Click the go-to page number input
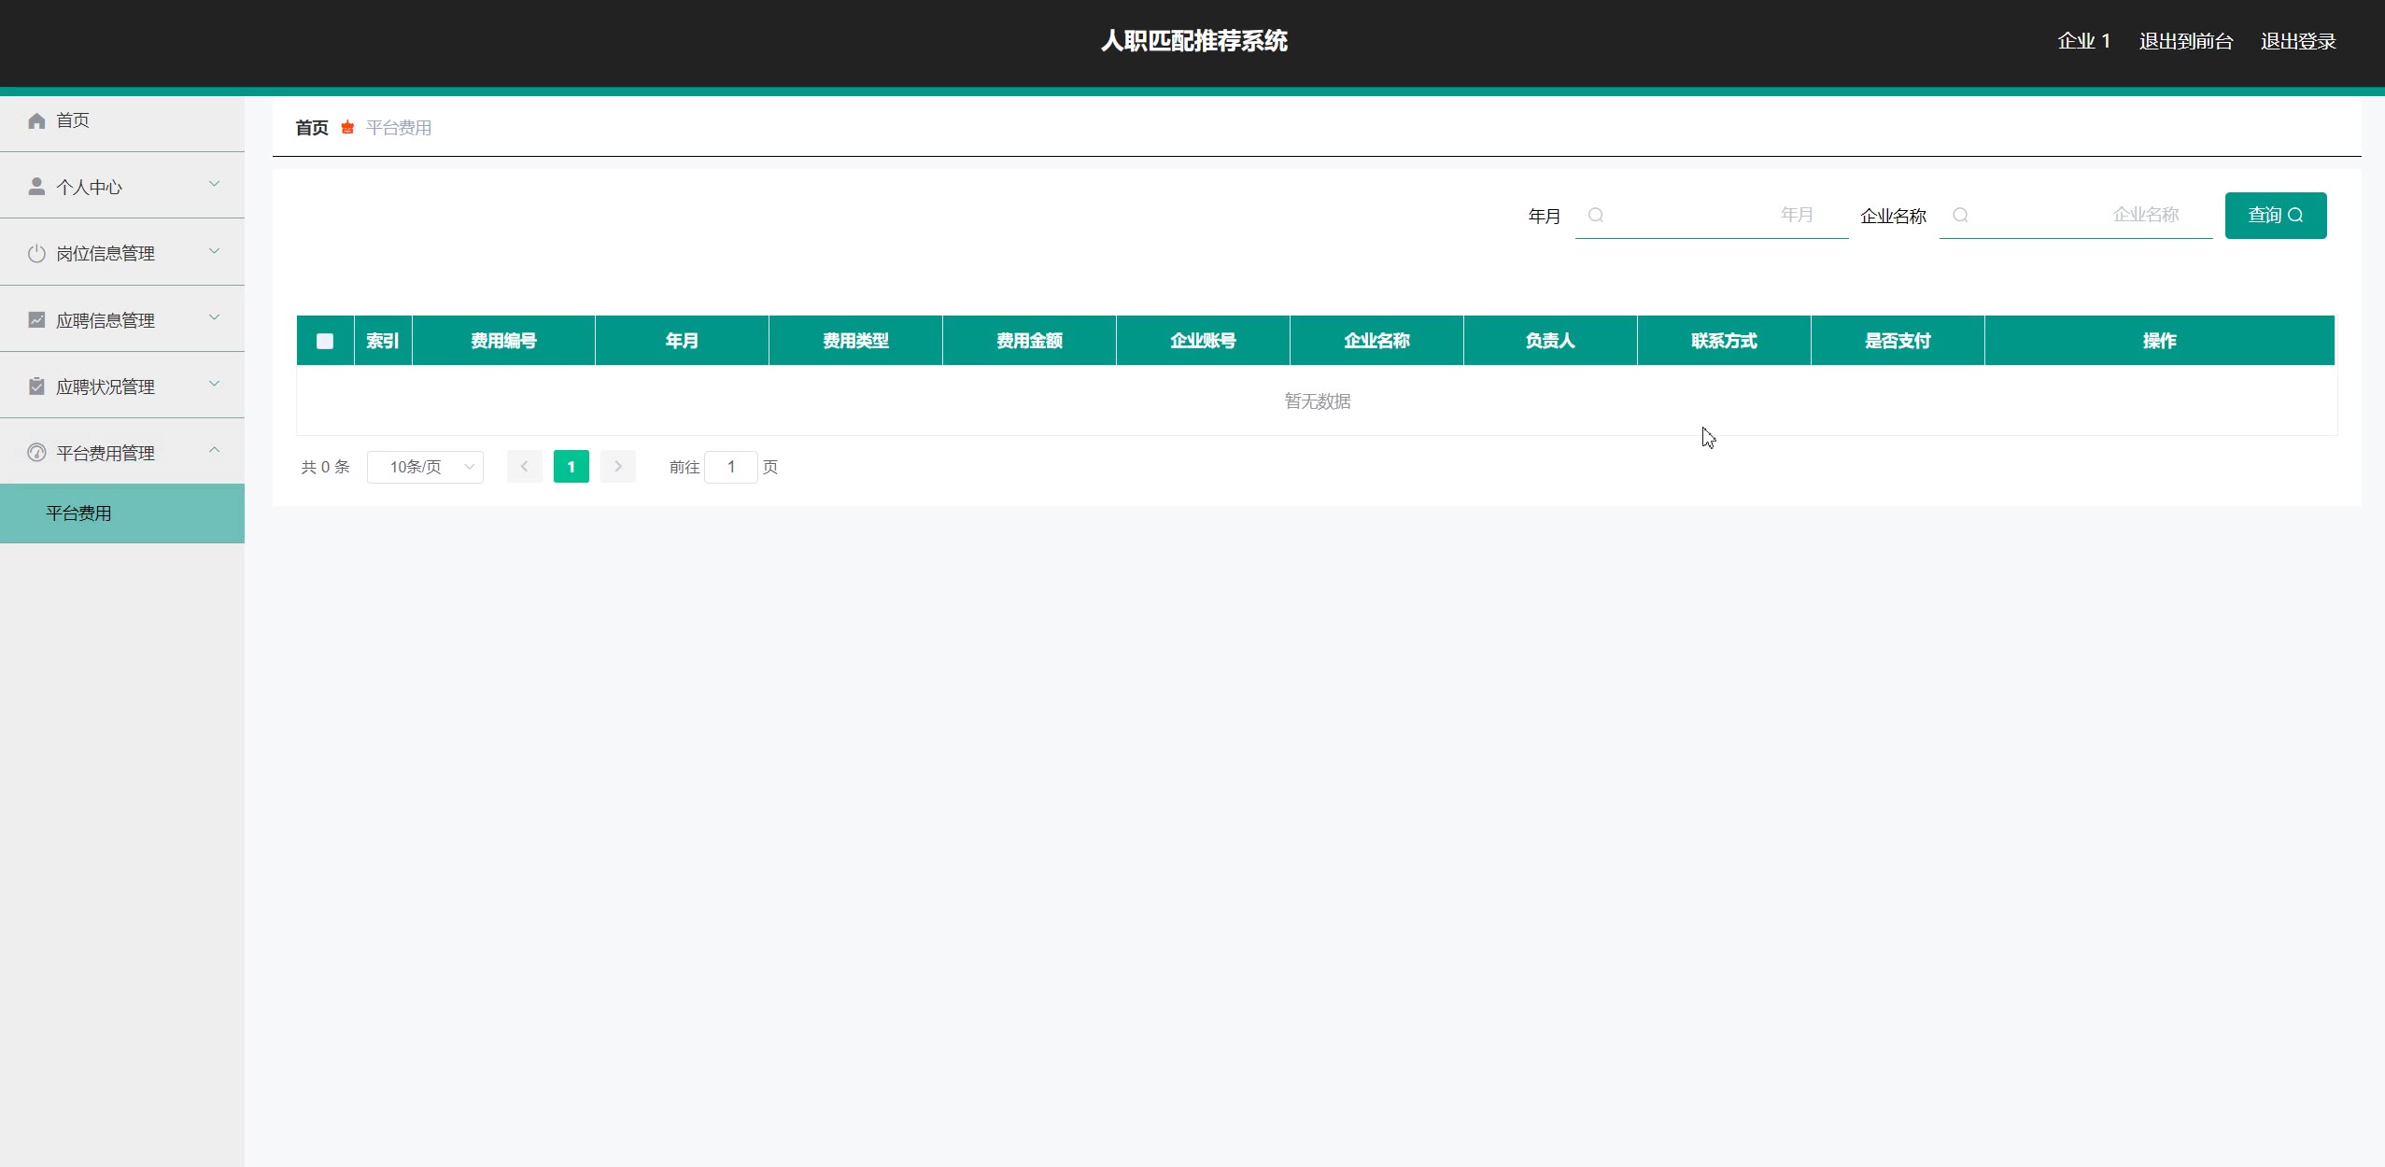 pos(731,467)
